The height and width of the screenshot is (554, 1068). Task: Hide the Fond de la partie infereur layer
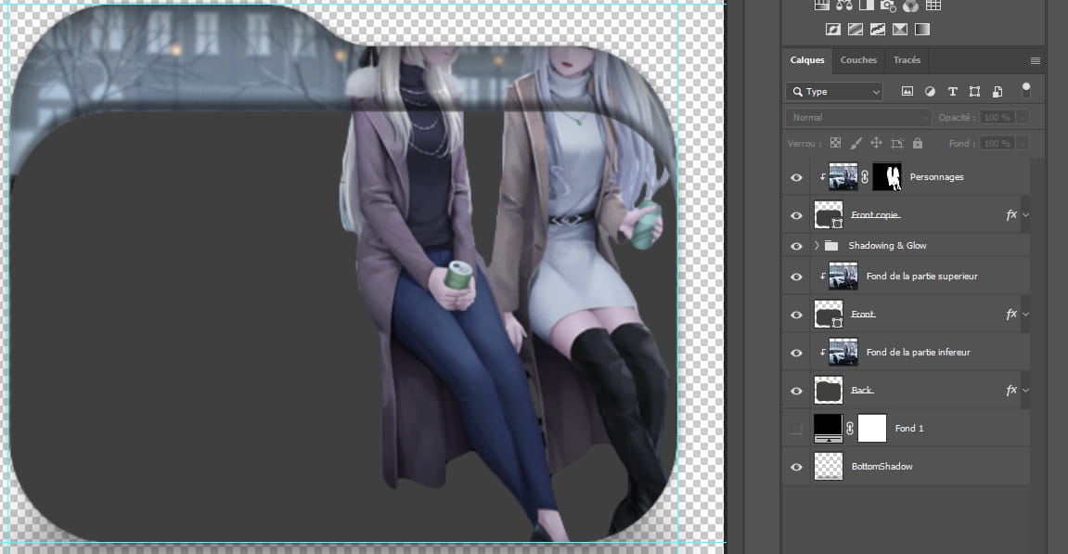coord(796,353)
